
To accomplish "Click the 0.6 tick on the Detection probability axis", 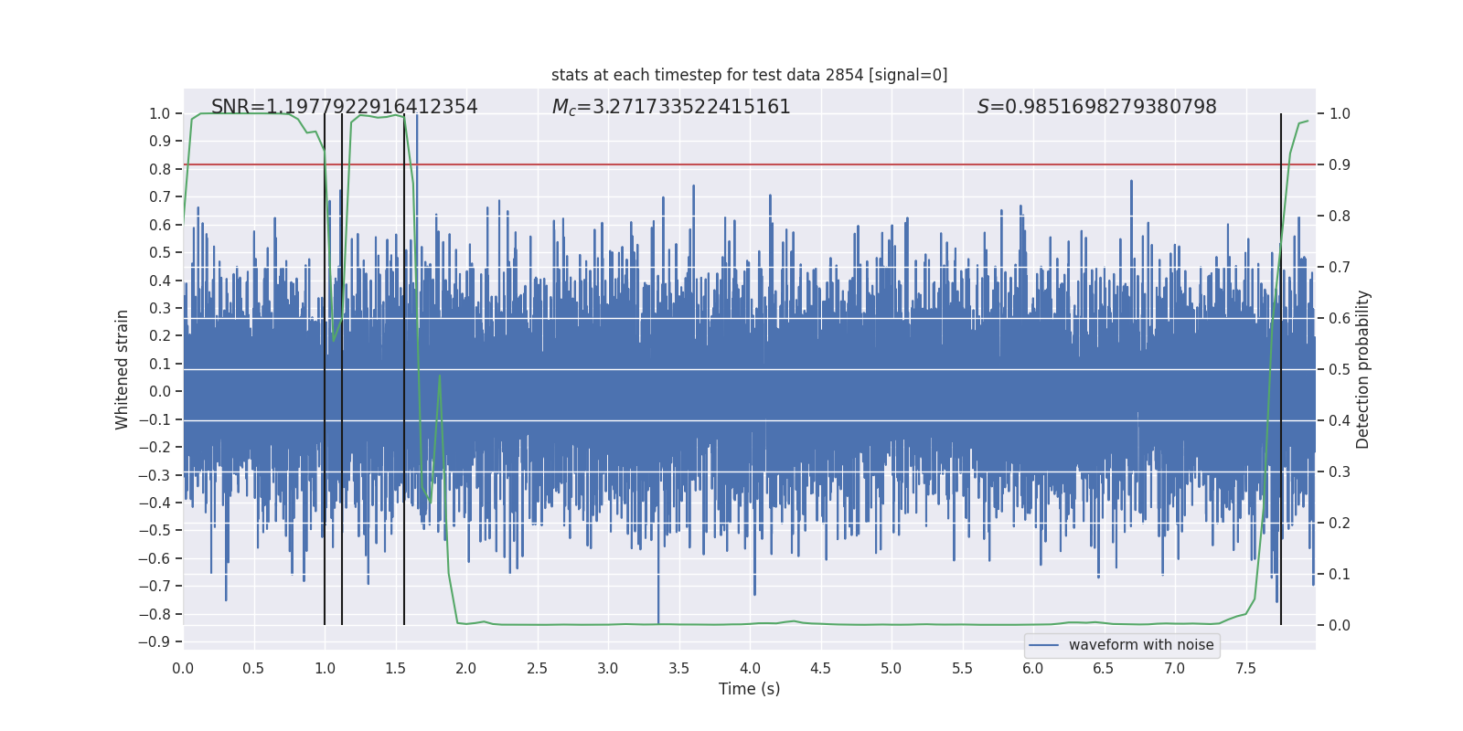I will (1340, 318).
